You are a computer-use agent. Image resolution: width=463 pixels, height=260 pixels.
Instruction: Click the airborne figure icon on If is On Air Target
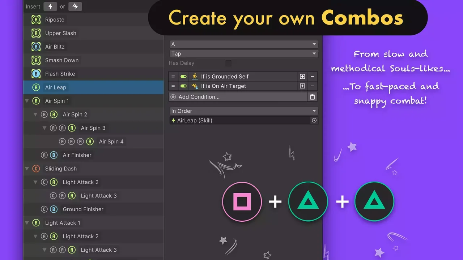click(195, 86)
